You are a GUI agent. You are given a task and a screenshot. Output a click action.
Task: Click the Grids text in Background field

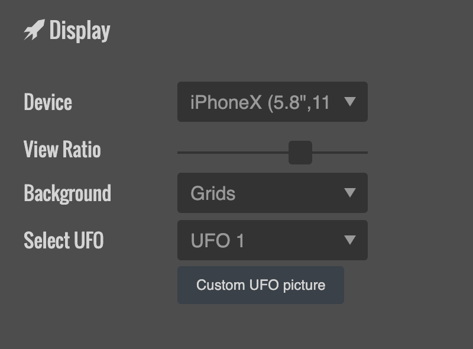[213, 193]
